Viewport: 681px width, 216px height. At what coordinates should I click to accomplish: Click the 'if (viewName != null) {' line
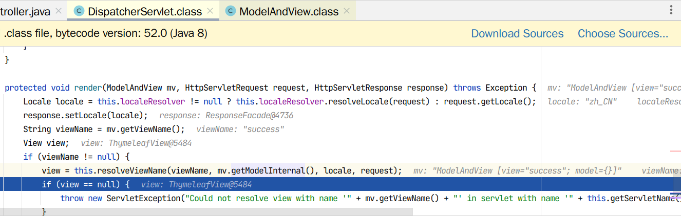point(76,157)
